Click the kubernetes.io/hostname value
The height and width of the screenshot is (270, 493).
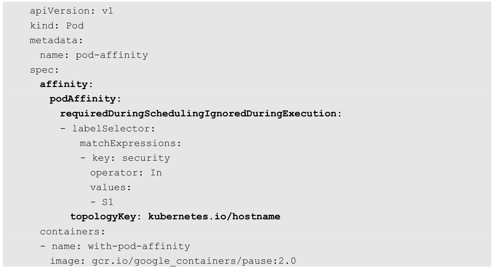214,217
